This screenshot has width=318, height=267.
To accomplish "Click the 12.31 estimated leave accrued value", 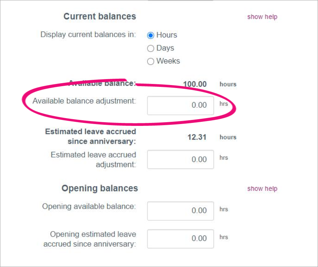I will 197,137.
